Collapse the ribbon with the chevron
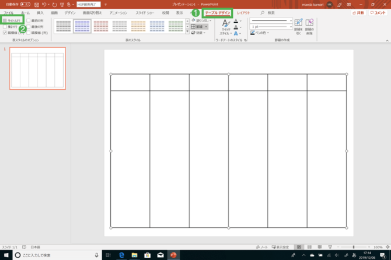Screen dimensions: 391x260 (387, 40)
